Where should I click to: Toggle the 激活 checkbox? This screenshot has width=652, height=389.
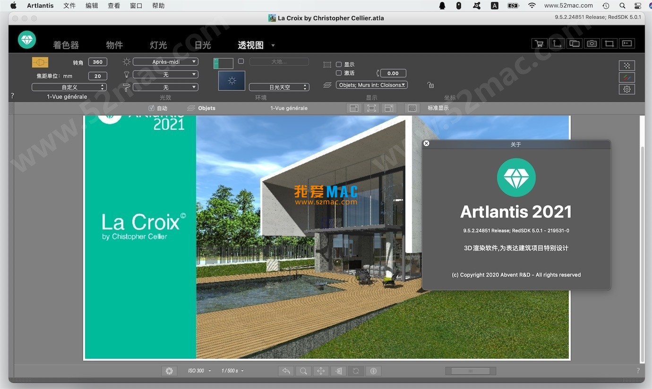pos(338,73)
